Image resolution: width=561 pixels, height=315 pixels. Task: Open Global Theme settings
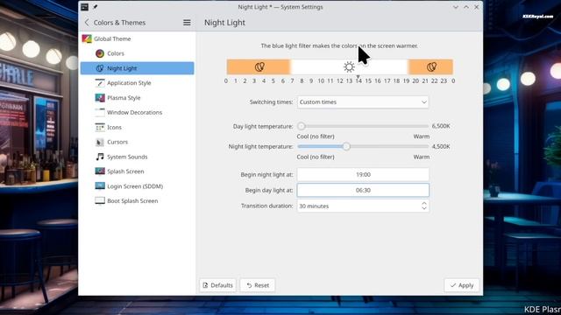138,38
